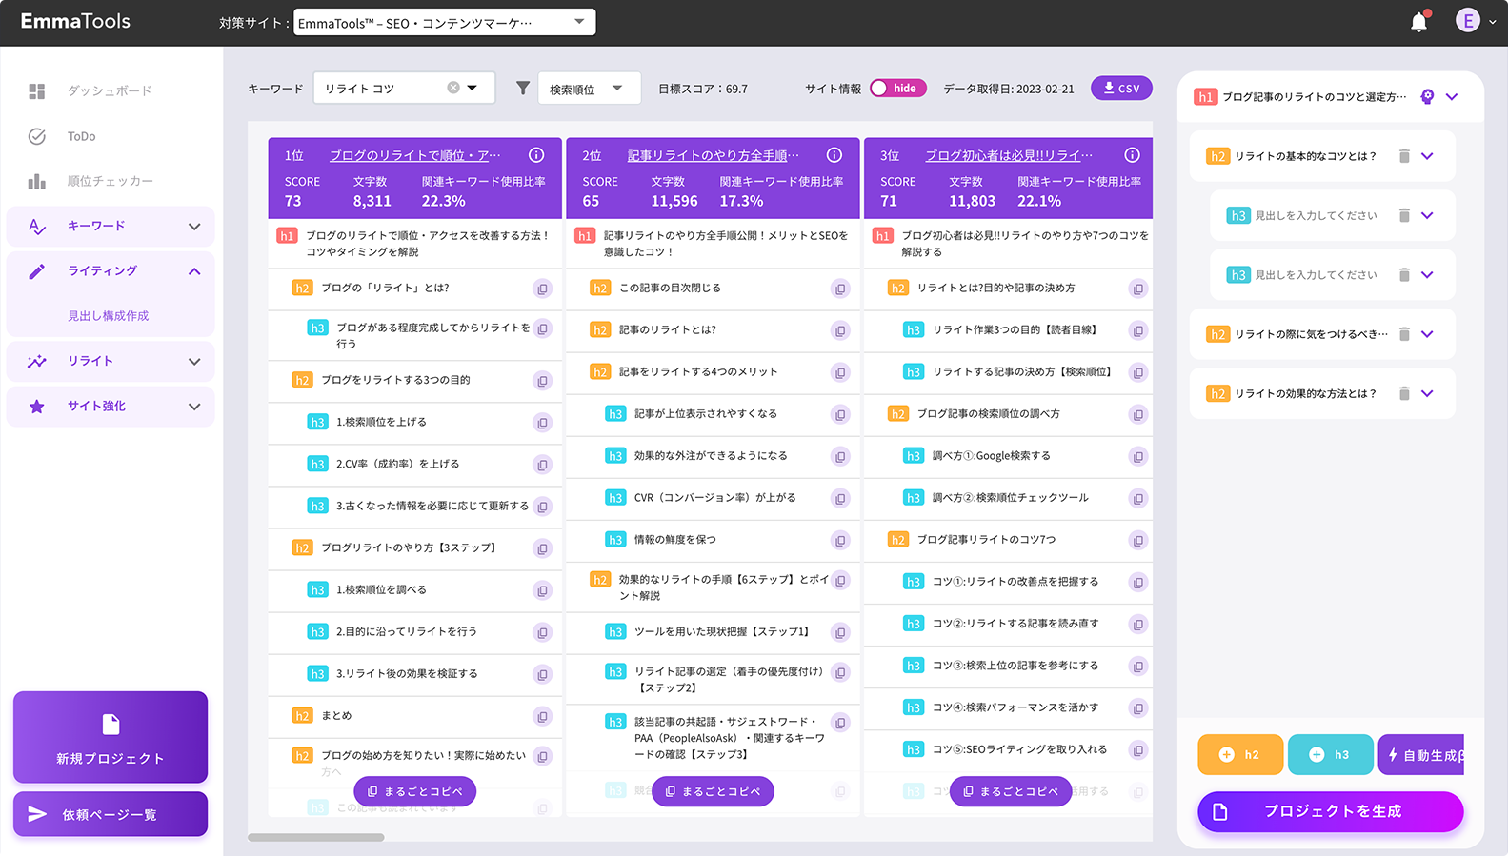Expand the h1 title chevron
Image resolution: width=1508 pixels, height=856 pixels.
pos(1452,96)
